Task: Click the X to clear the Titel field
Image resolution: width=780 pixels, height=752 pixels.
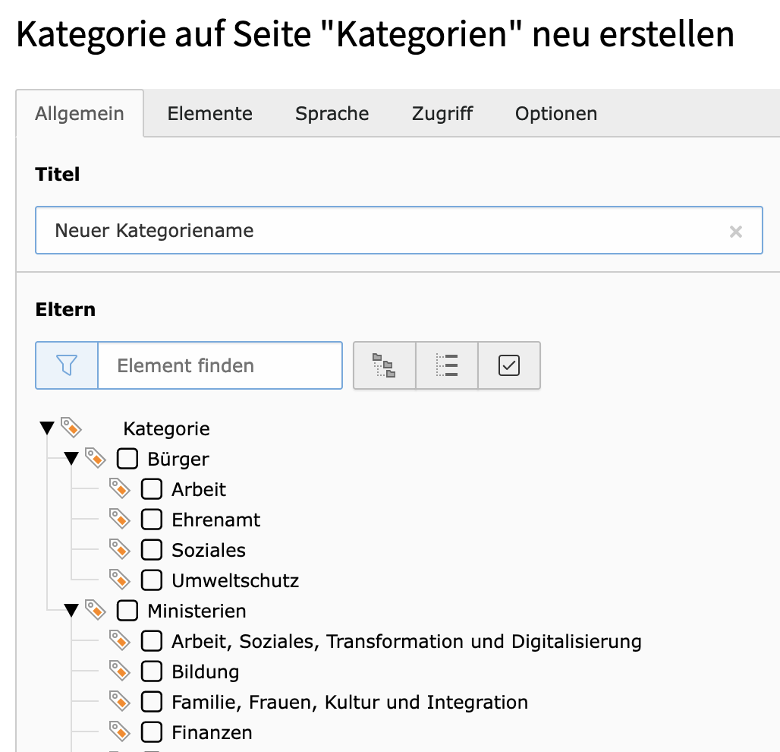Action: pos(736,231)
